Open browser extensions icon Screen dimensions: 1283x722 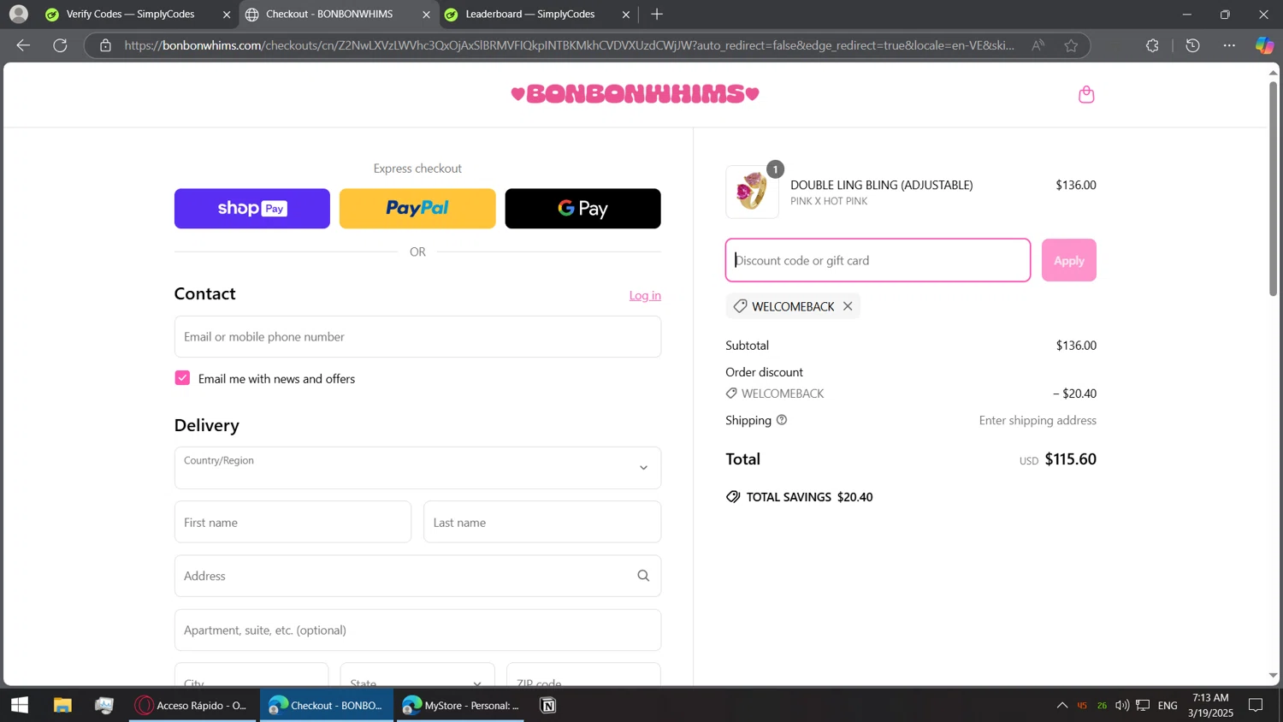coord(1152,45)
